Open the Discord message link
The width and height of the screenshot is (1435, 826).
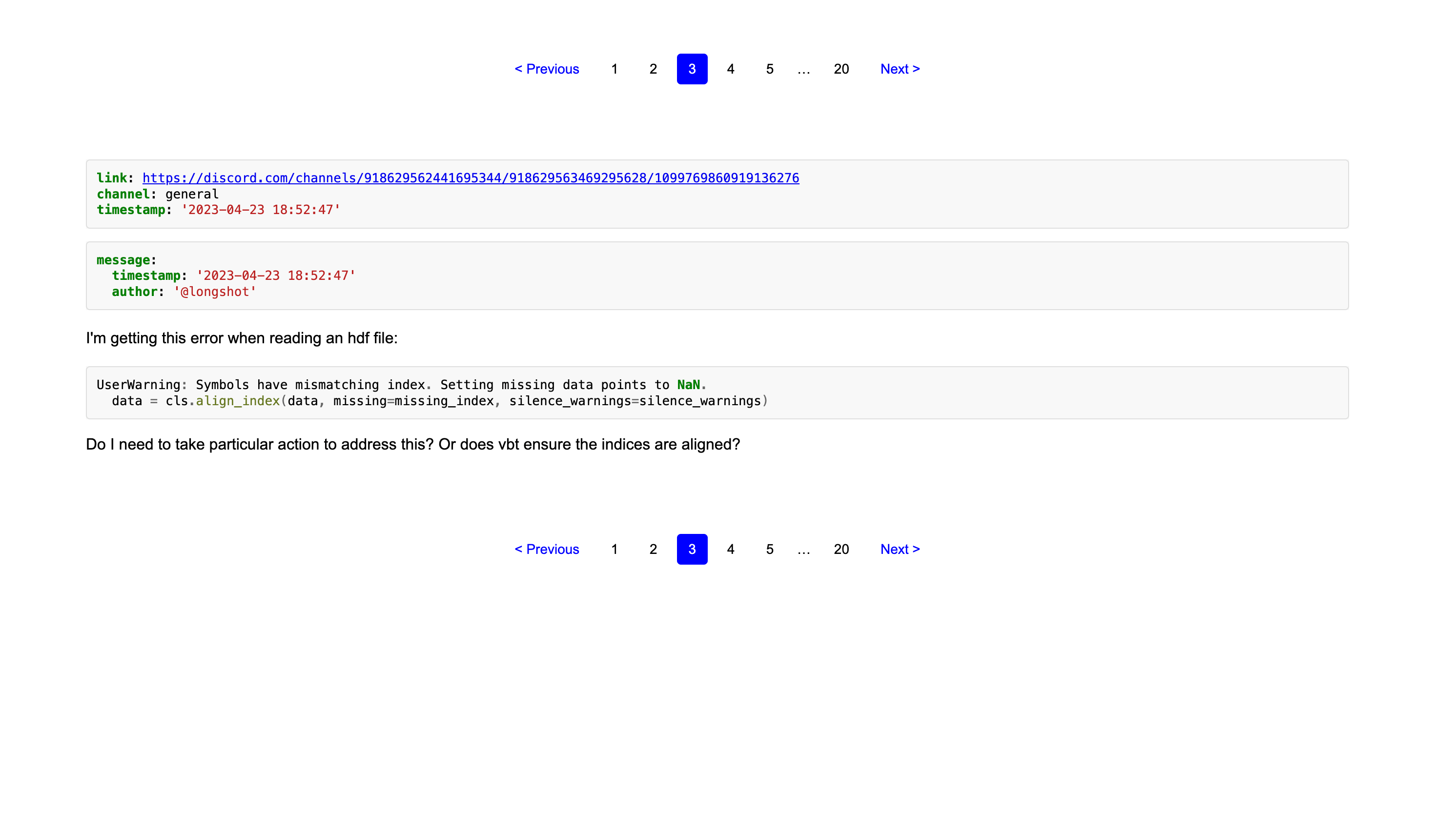[x=470, y=178]
